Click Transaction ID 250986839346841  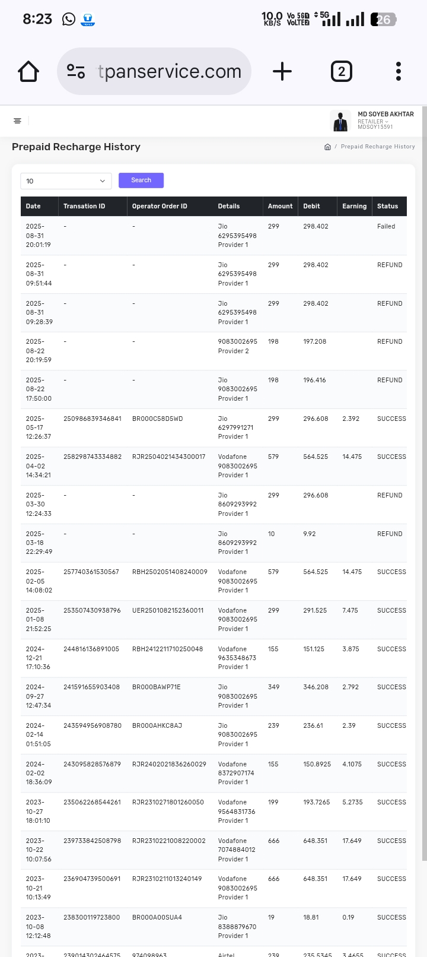click(93, 419)
